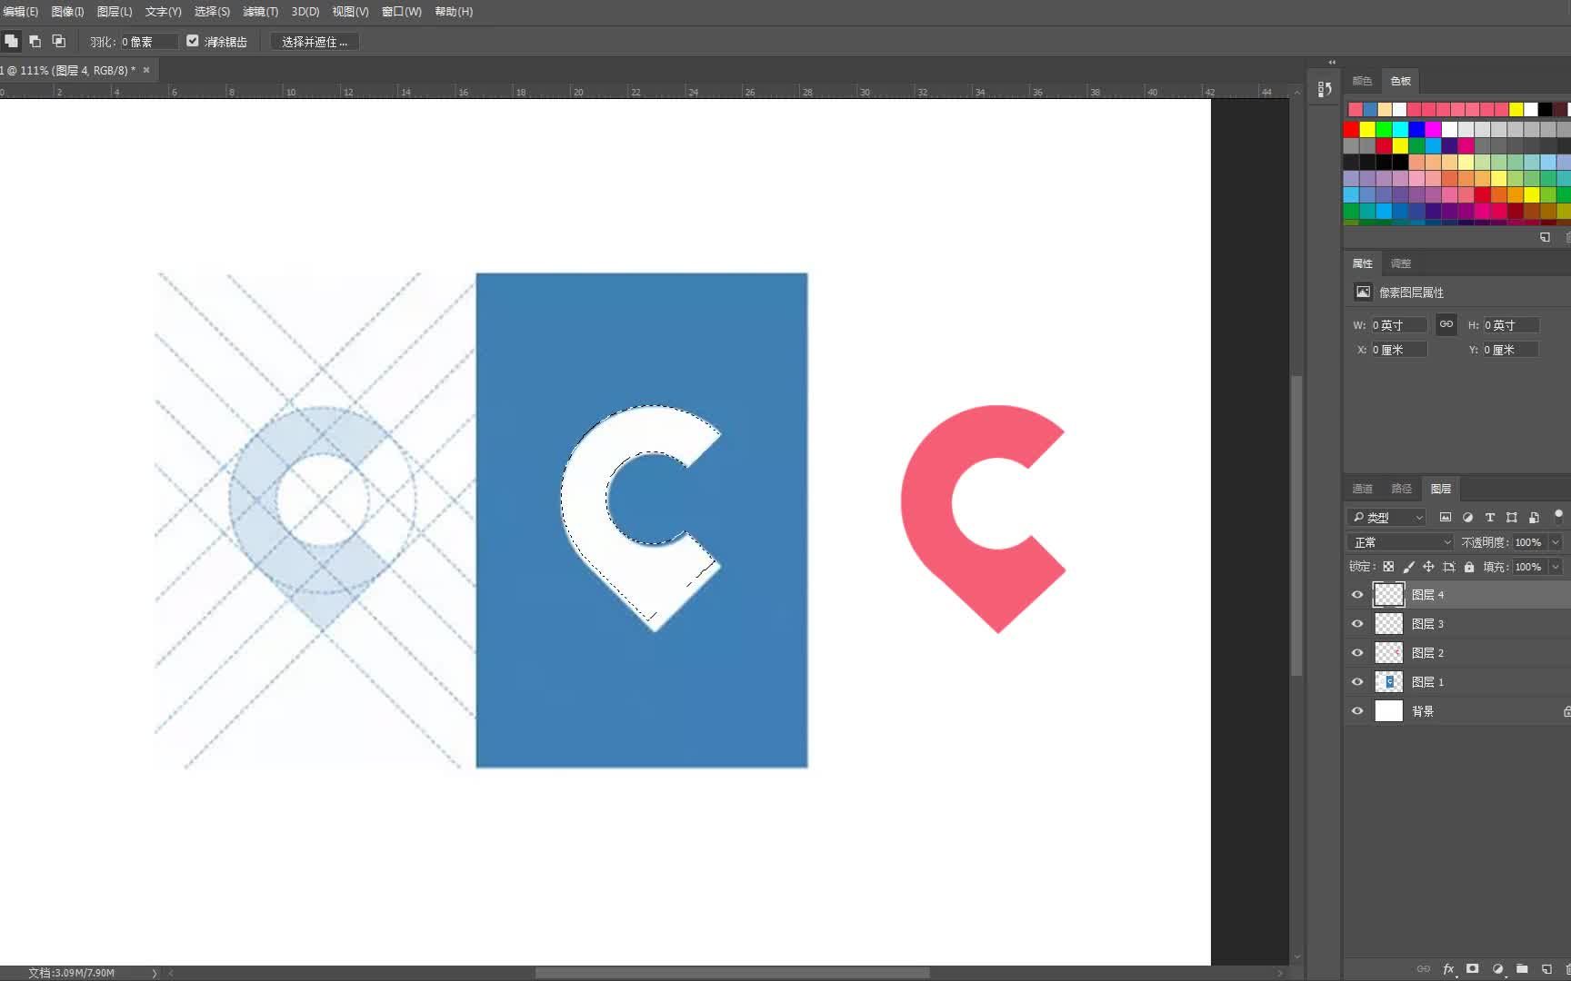Click the W width field in Properties

pyautogui.click(x=1398, y=325)
